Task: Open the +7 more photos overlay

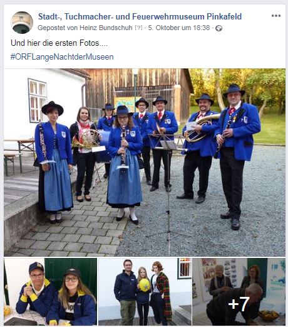Action: point(239,292)
